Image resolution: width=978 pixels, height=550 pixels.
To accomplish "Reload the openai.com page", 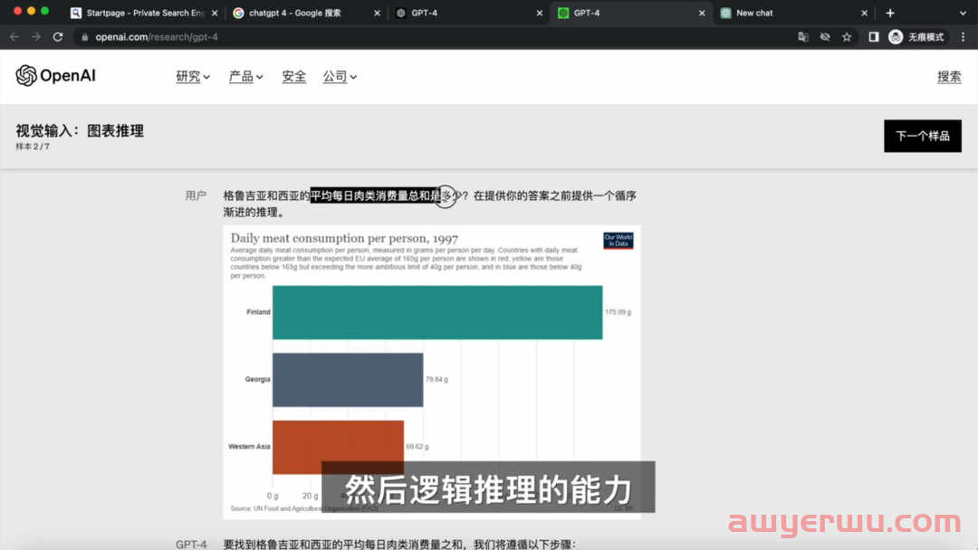I will pos(58,37).
